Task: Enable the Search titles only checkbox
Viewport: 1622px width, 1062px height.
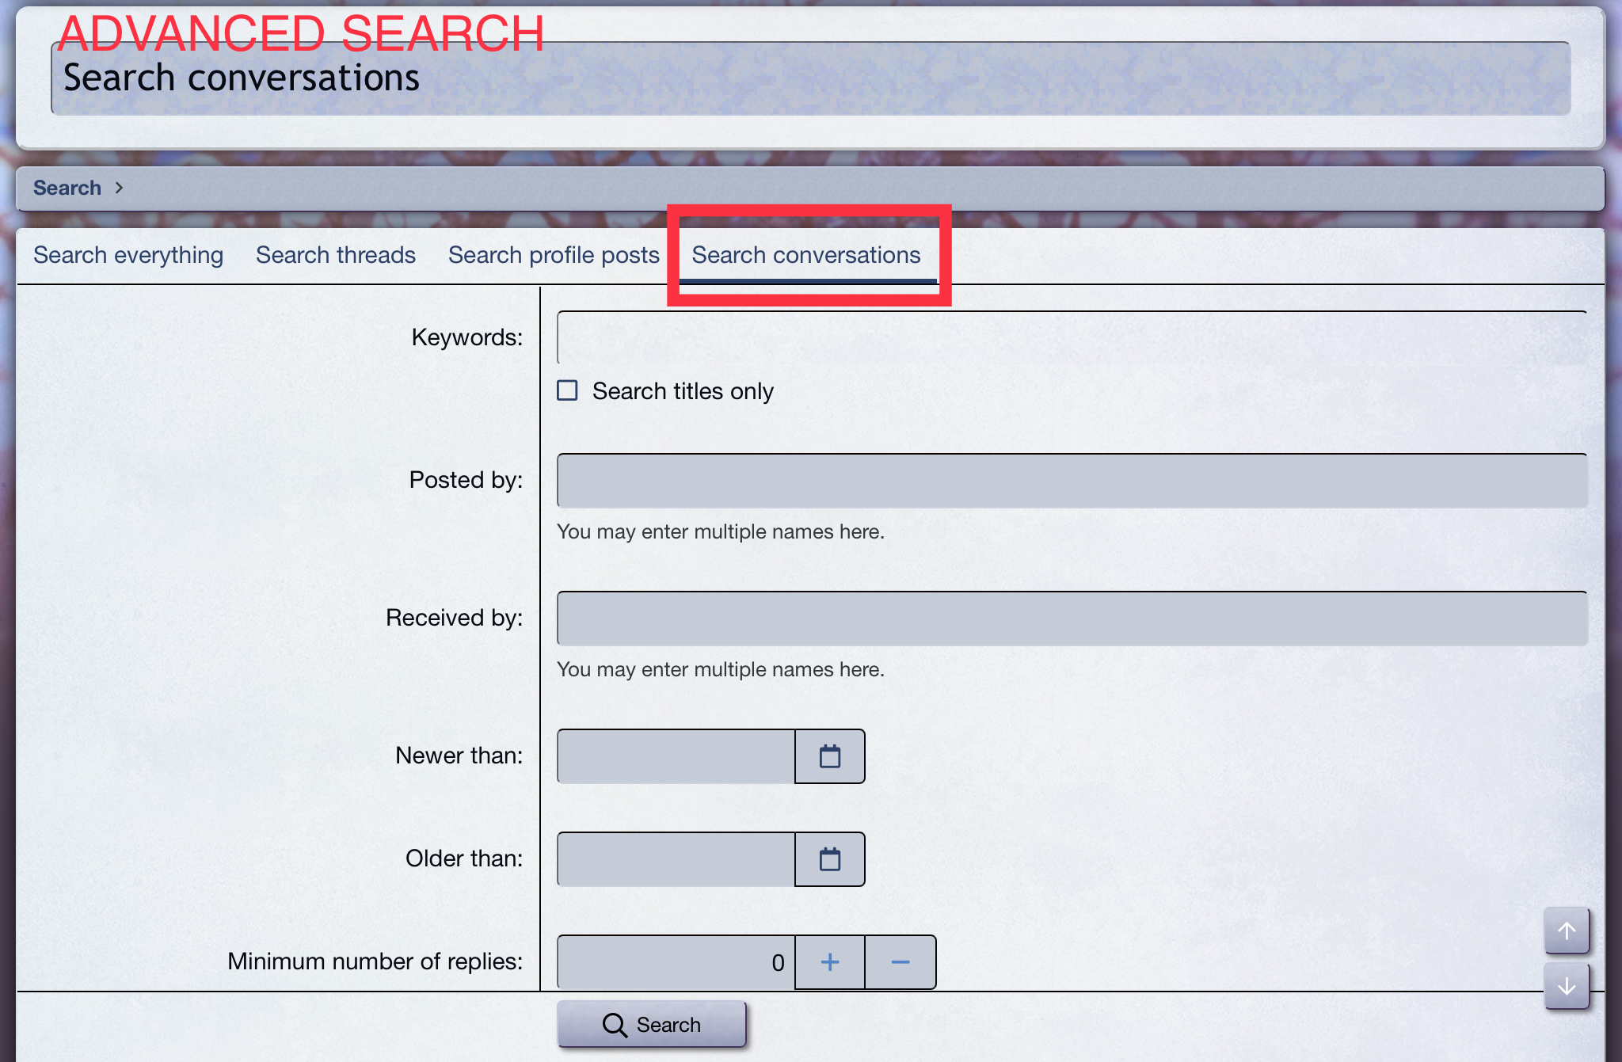Action: tap(567, 390)
